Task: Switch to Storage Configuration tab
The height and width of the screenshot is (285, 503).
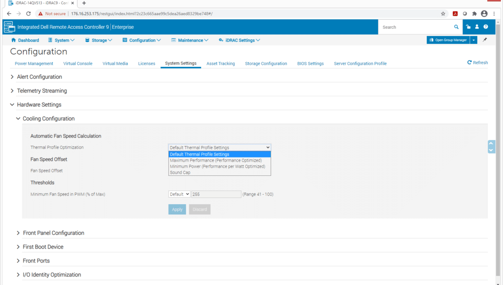Action: [266, 64]
